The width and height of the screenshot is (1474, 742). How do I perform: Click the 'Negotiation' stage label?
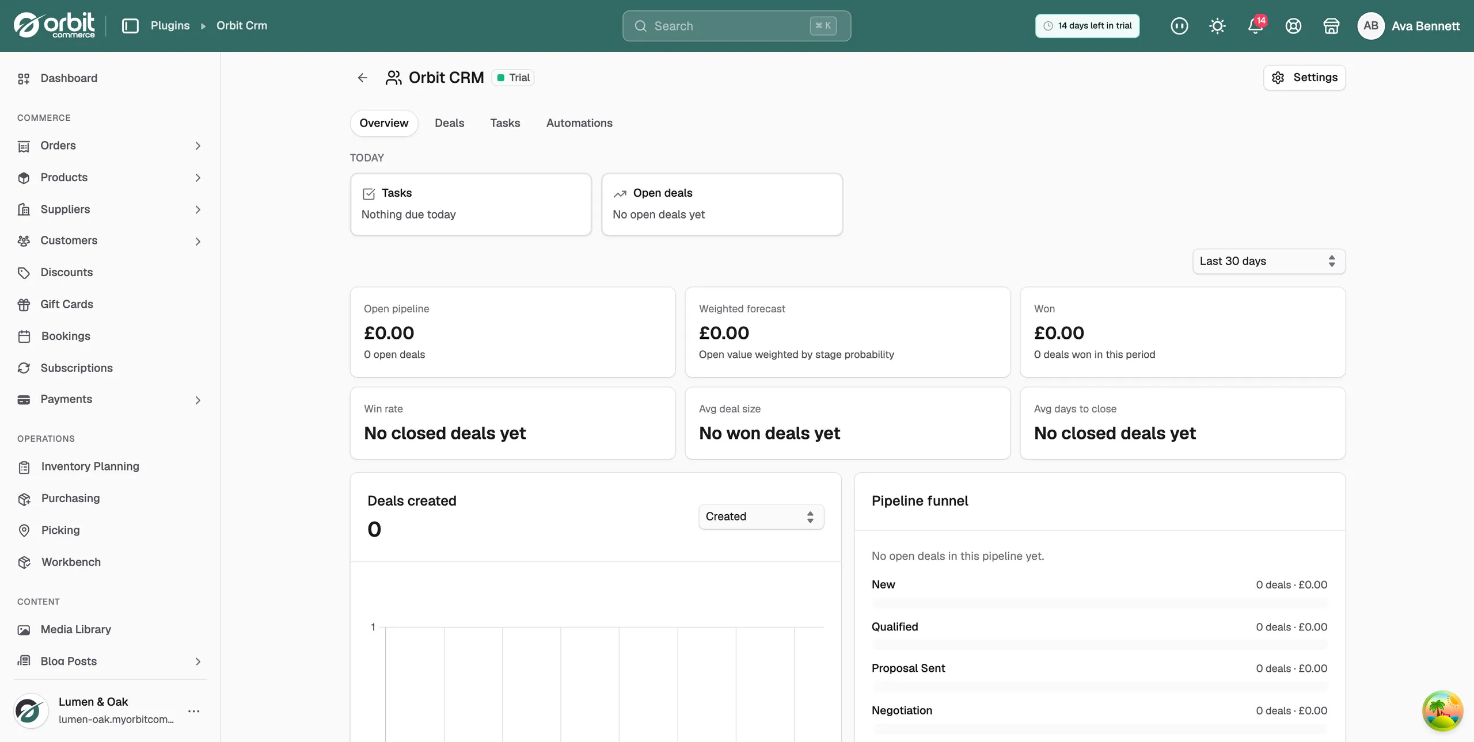point(902,710)
